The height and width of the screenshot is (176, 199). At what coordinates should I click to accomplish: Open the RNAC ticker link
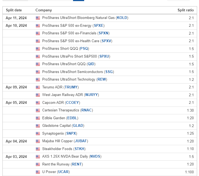pos(87,110)
